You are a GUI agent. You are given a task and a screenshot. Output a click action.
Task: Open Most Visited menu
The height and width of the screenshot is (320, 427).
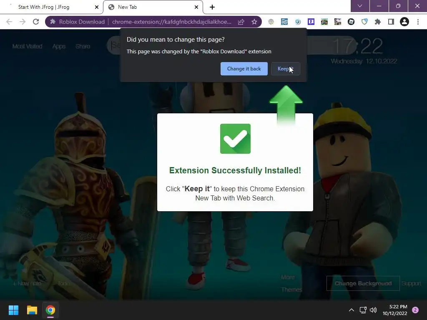coord(27,46)
